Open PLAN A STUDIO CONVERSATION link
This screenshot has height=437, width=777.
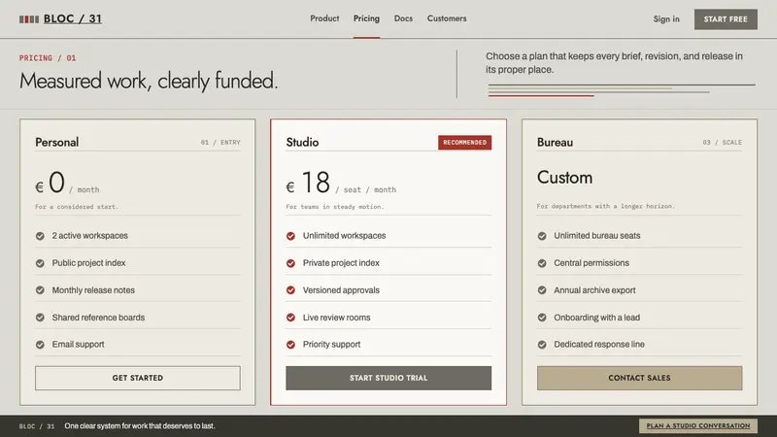[x=698, y=425]
